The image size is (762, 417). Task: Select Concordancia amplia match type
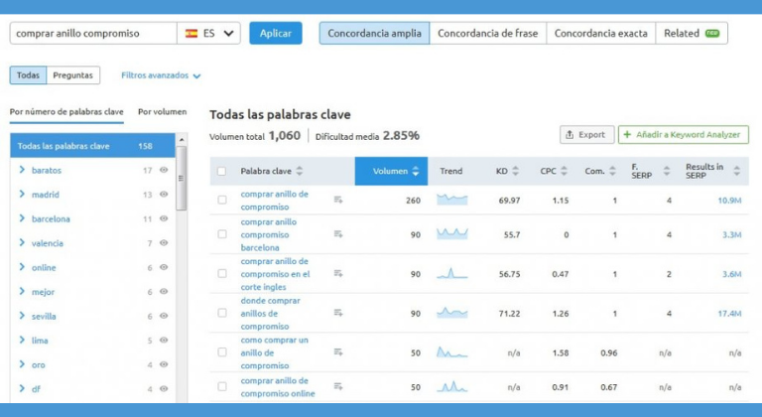[374, 33]
